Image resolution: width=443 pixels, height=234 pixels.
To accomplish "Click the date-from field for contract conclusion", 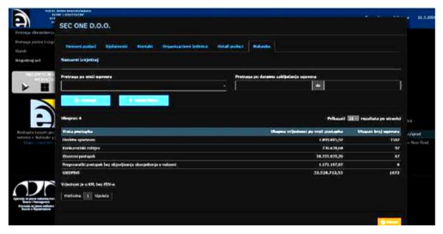I will click(x=273, y=85).
